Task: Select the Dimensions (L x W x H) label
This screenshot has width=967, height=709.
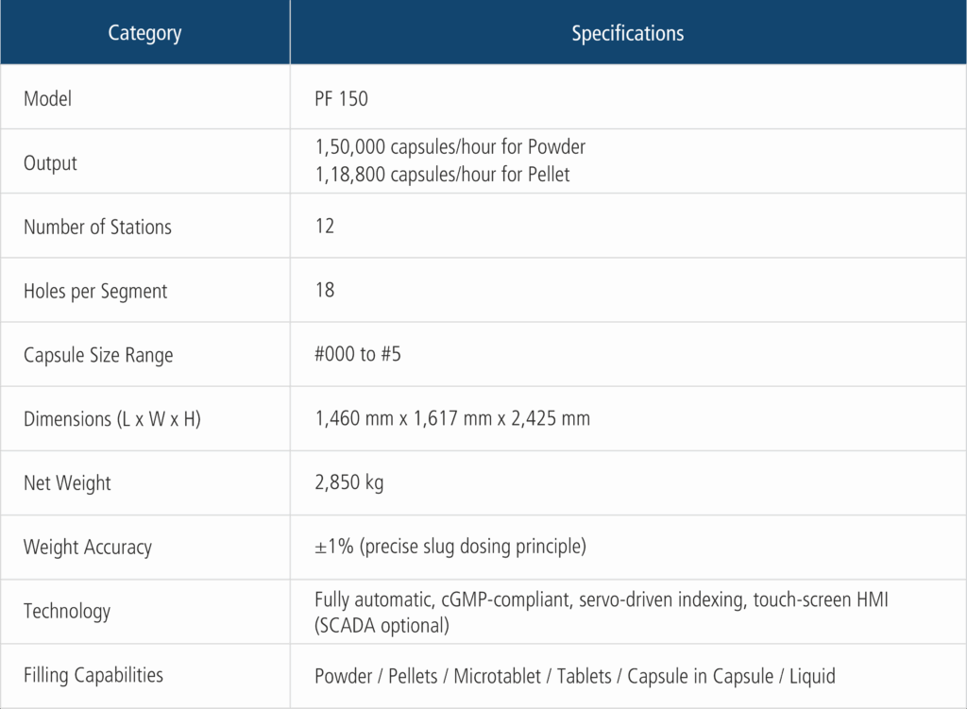Action: coord(112,419)
